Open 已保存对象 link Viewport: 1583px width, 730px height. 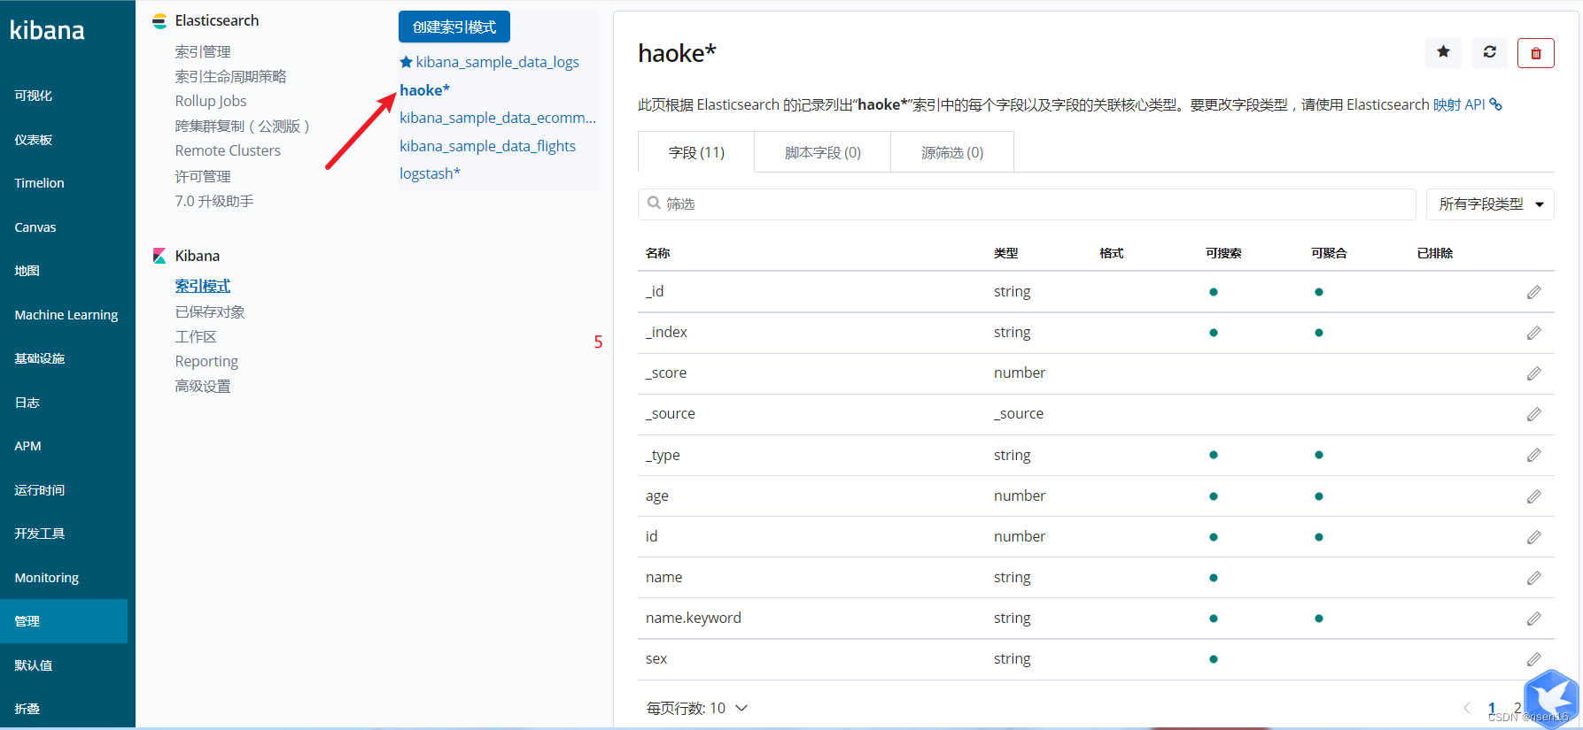point(210,312)
